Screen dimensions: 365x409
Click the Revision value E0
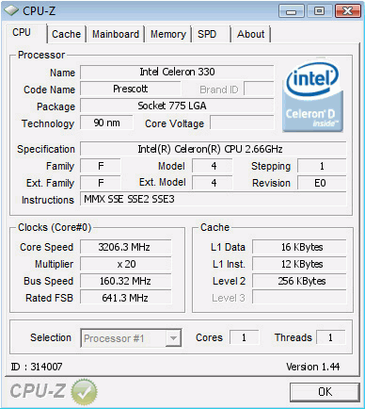coord(322,183)
